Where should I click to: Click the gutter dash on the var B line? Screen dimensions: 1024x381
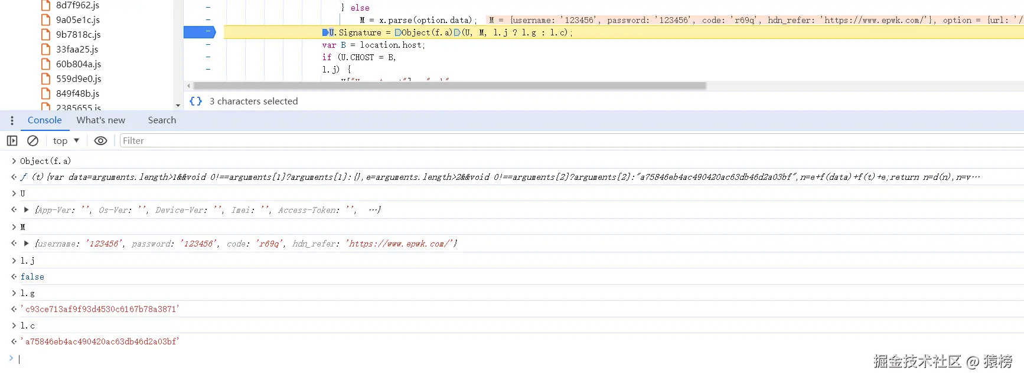point(208,44)
